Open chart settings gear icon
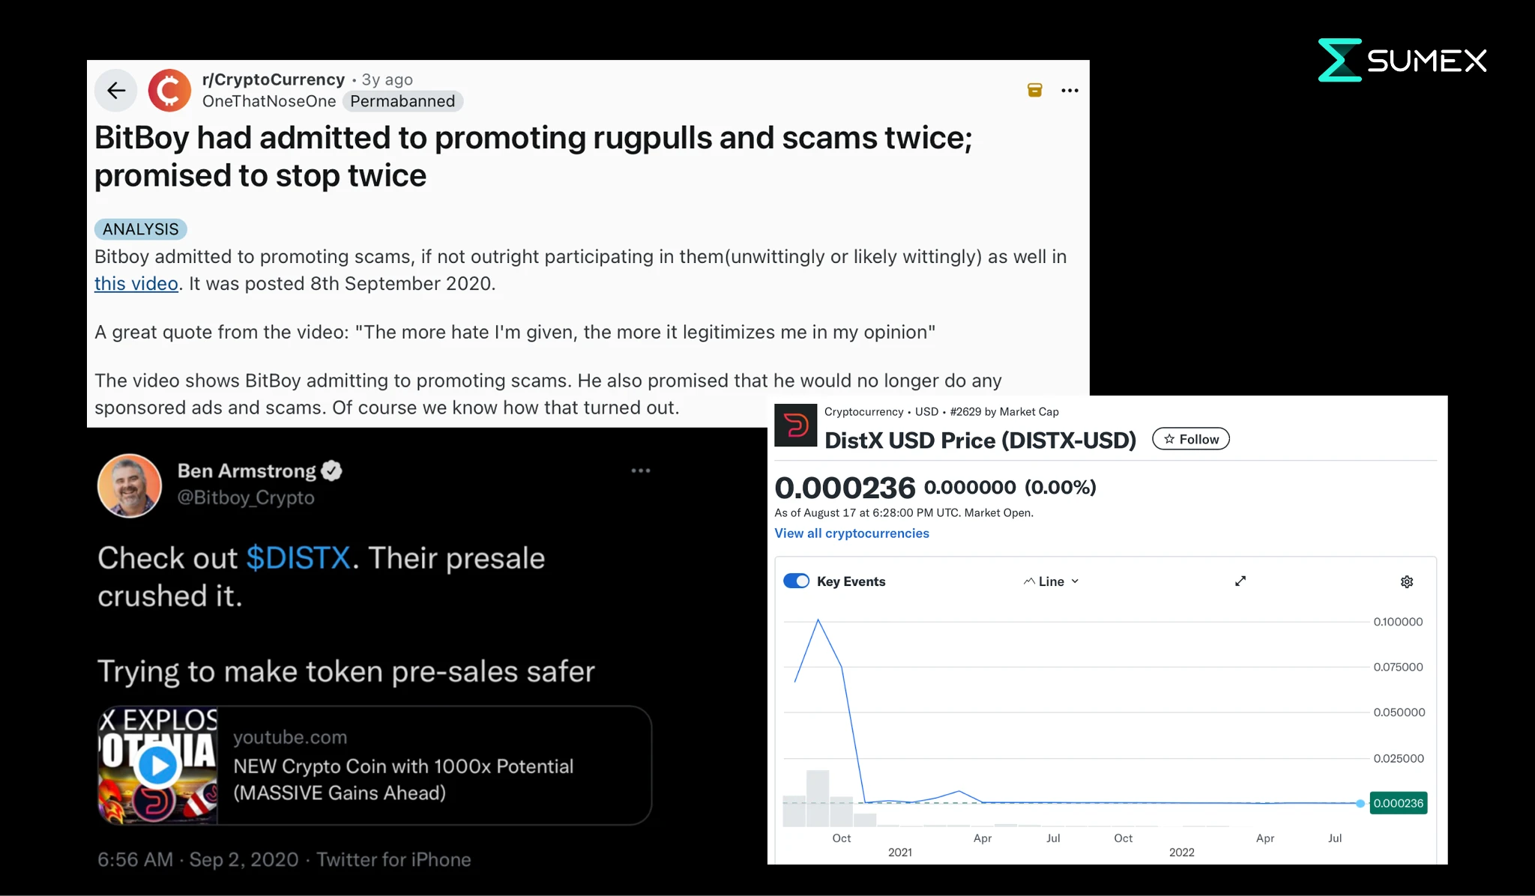Viewport: 1535px width, 896px height. coord(1407,582)
